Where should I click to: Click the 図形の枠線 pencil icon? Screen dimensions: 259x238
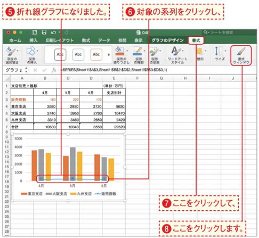coord(137,51)
